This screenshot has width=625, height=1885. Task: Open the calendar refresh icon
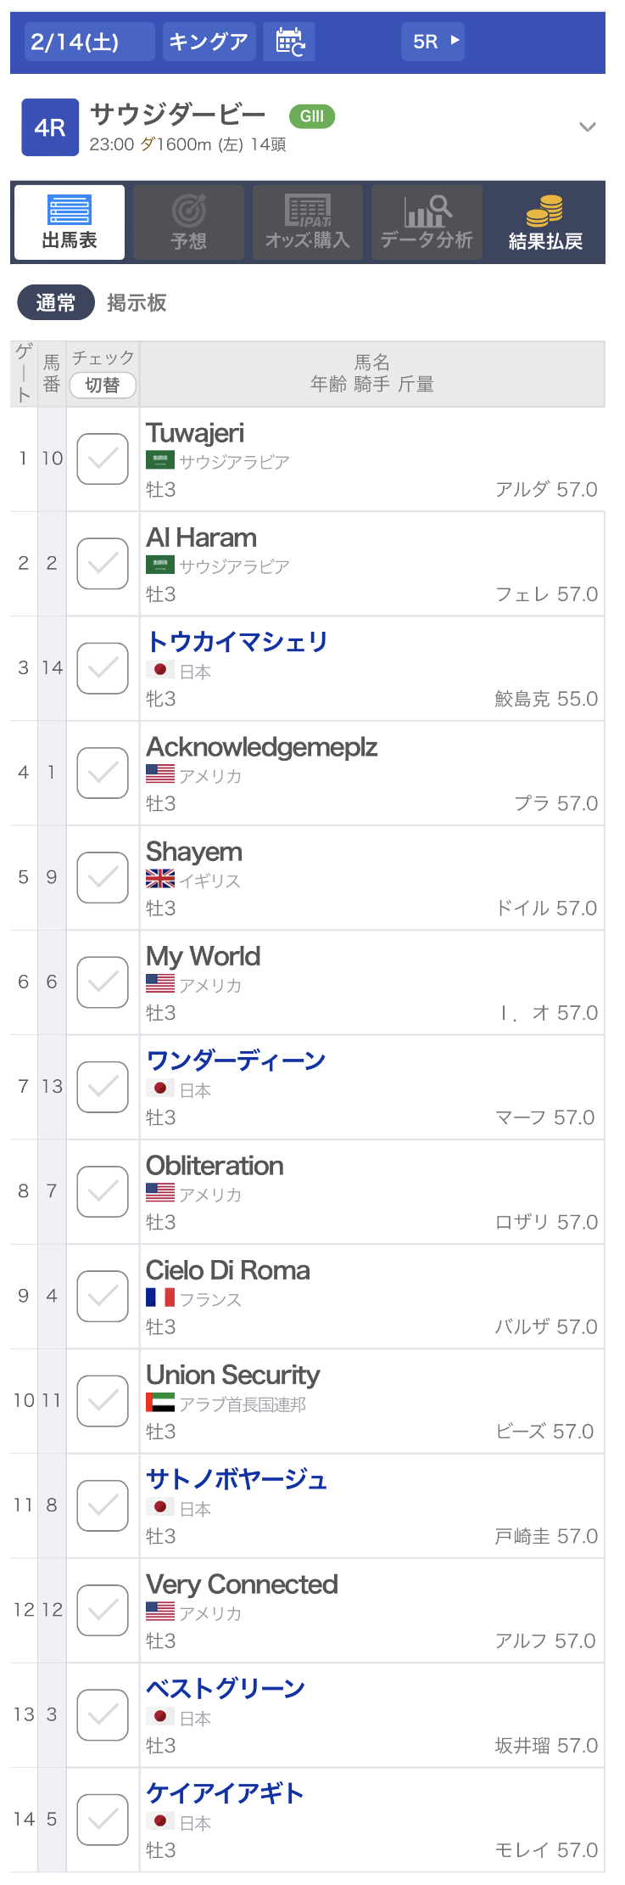tap(289, 42)
